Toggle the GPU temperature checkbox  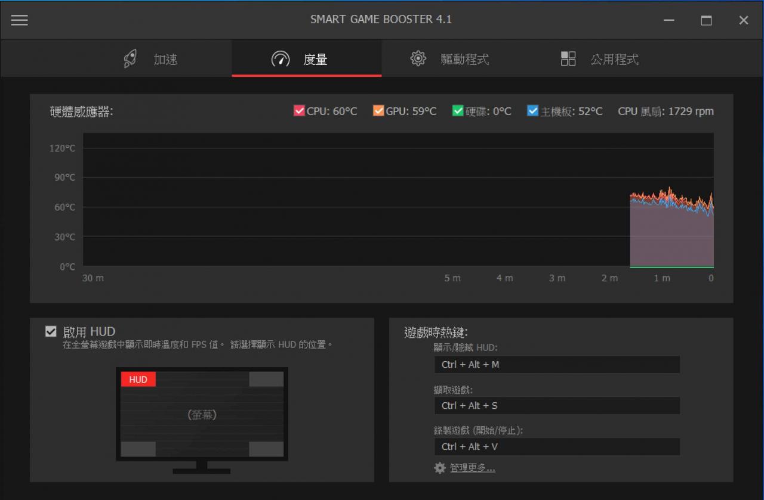[x=378, y=111]
